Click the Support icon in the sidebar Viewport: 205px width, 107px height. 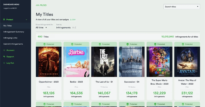click(x=4, y=57)
